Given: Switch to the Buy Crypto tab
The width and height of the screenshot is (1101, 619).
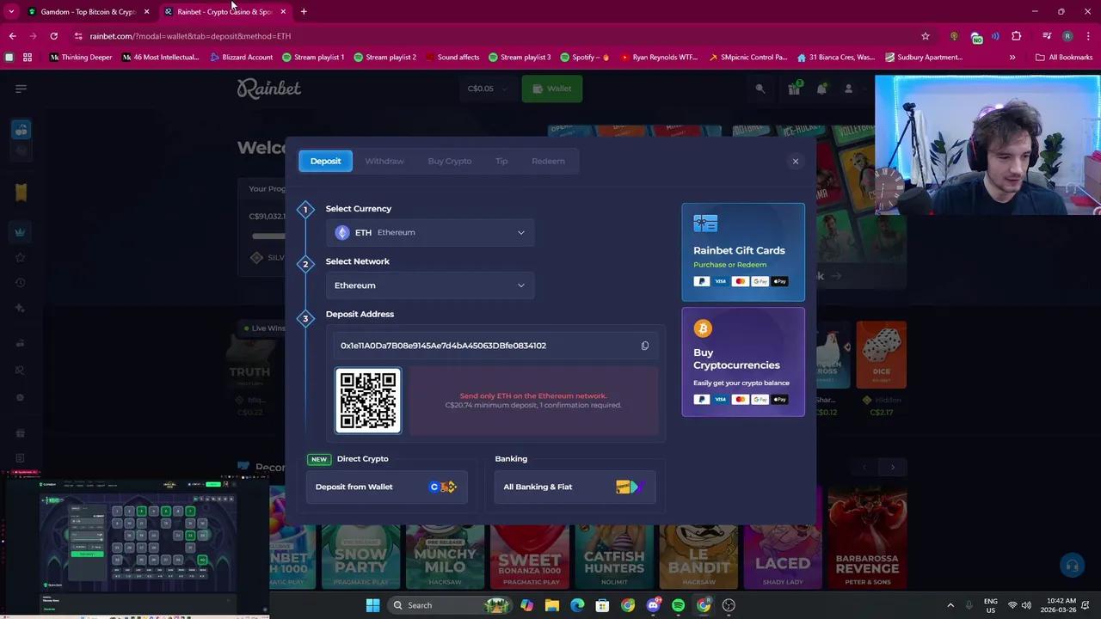Looking at the screenshot, I should (x=450, y=161).
